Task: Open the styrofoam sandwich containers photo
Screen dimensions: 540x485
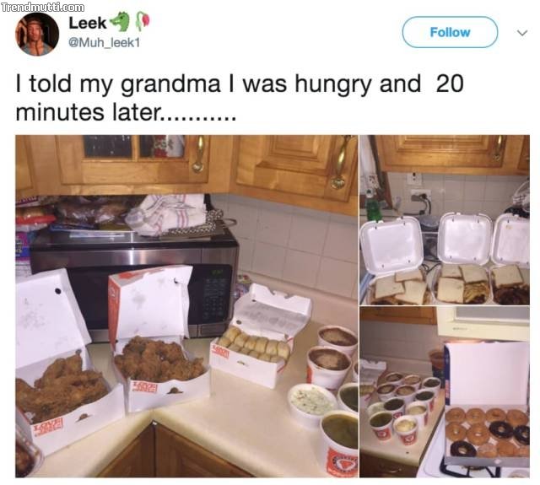Action: [445, 220]
